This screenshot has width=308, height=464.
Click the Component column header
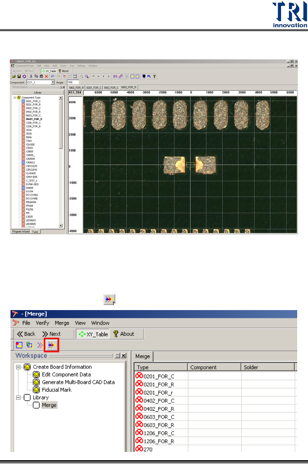[214, 367]
